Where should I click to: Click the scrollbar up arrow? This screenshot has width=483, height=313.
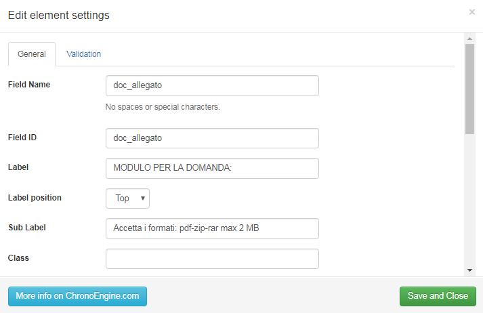[x=469, y=39]
